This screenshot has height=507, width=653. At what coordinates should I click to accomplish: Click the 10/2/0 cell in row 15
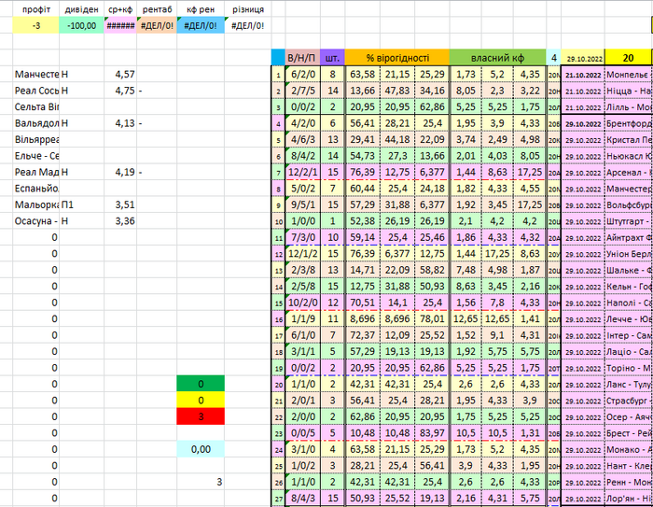coord(303,303)
